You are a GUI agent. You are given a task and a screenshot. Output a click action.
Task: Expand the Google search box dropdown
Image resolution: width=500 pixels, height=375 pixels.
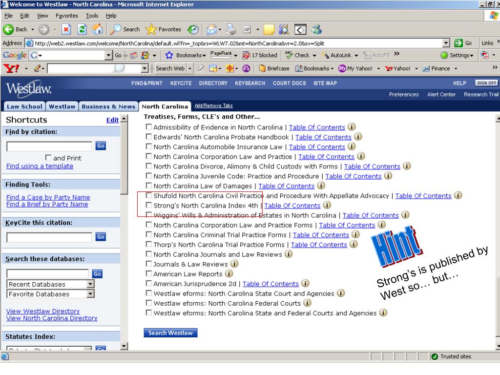click(109, 55)
